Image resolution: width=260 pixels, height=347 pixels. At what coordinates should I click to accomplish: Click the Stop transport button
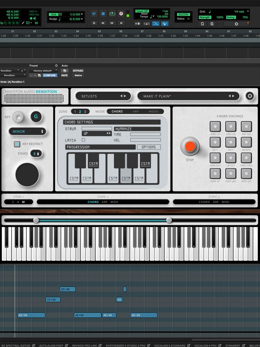103,14
